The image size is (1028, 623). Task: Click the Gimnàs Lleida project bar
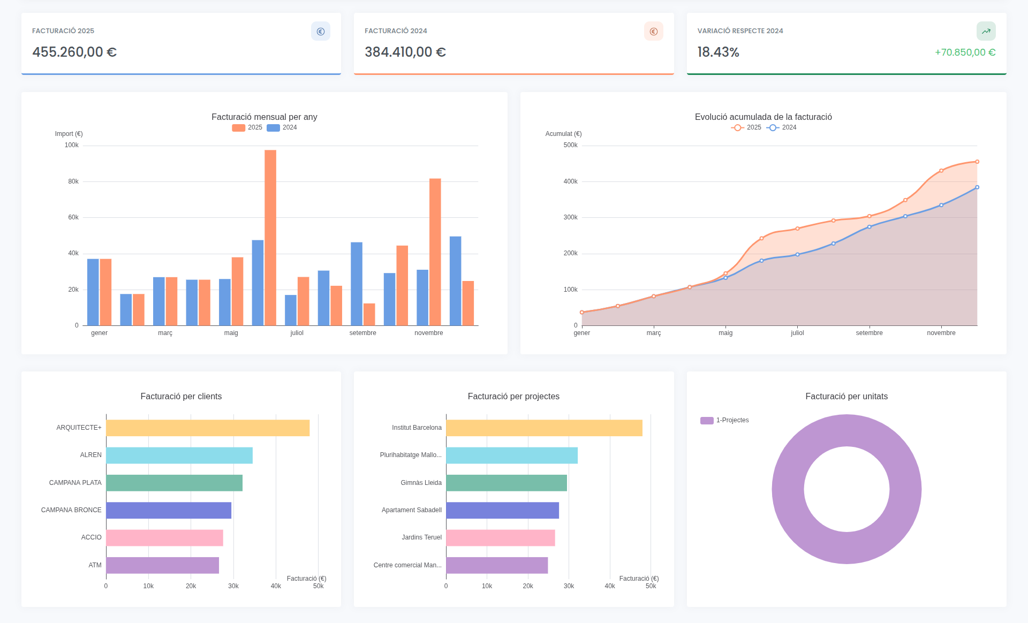click(x=507, y=483)
